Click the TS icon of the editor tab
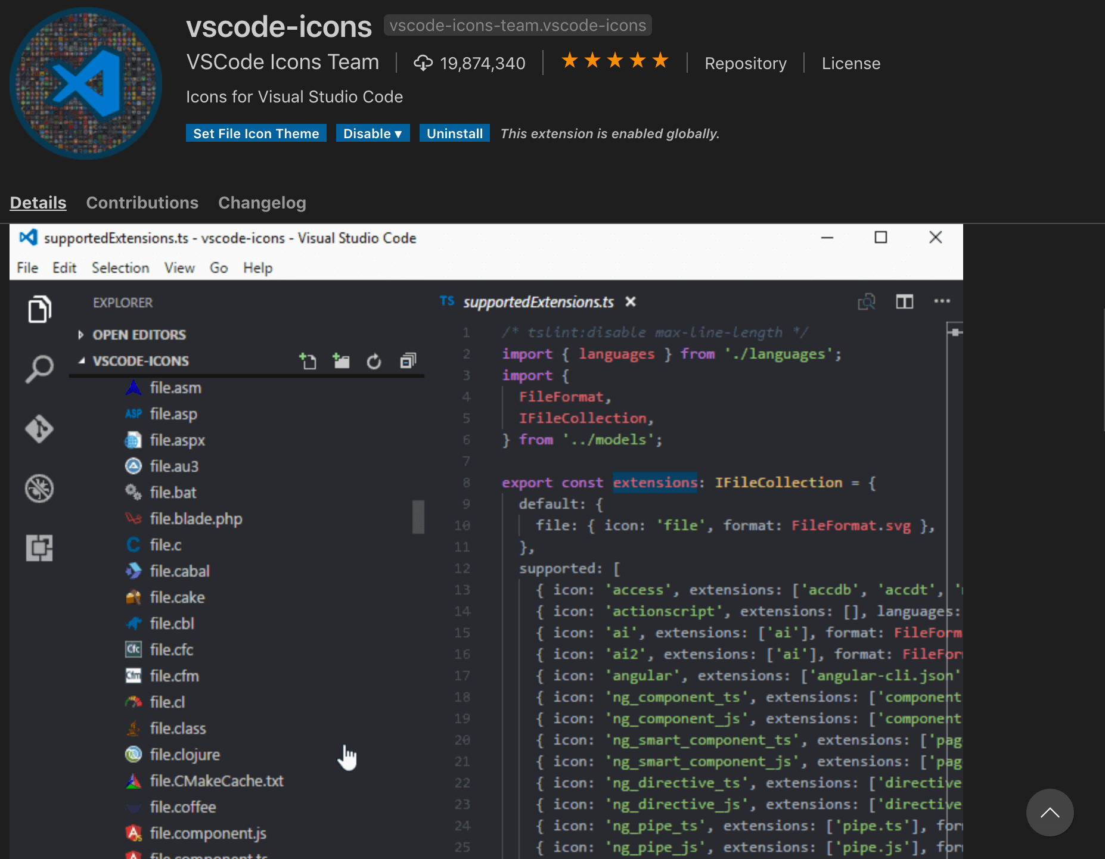This screenshot has width=1105, height=859. coord(447,301)
